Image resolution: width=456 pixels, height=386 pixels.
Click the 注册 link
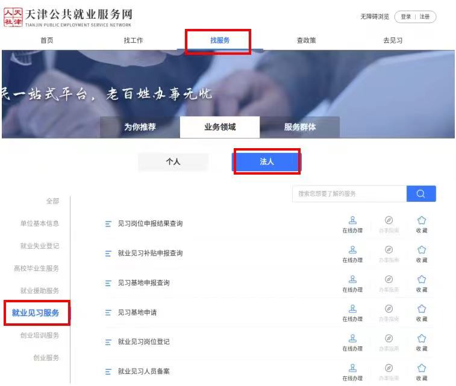(425, 17)
